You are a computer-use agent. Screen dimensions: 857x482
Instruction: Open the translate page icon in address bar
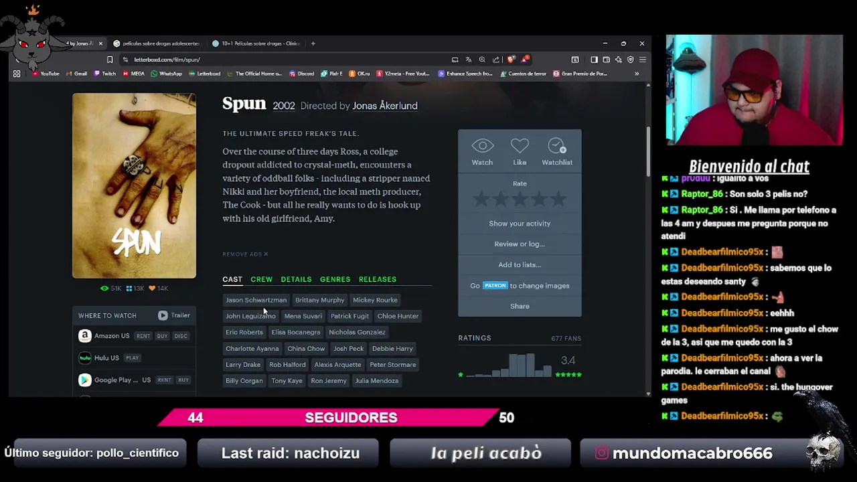(468, 60)
